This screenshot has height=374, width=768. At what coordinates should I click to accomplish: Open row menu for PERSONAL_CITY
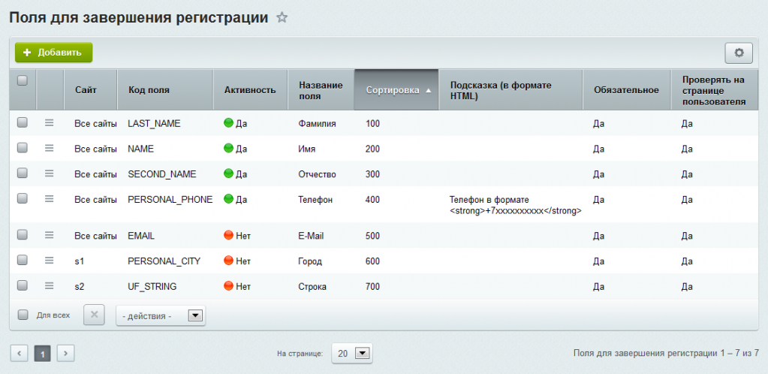coord(49,261)
